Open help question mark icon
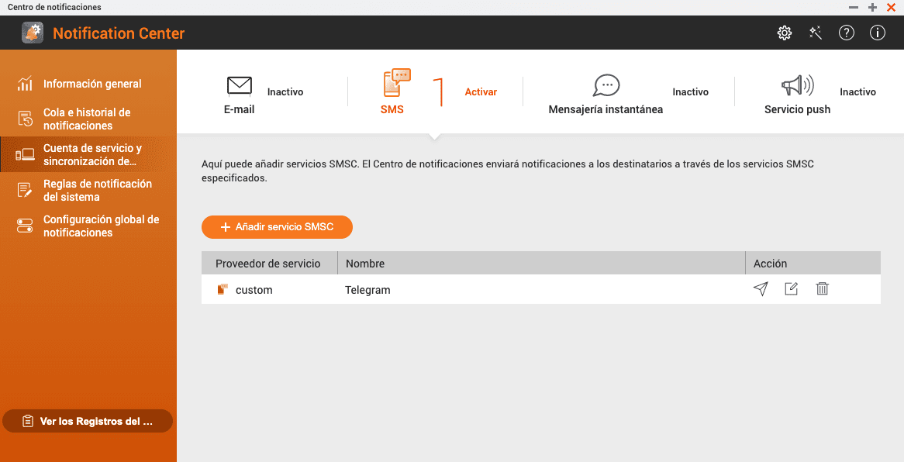Screen dimensions: 904x462 [x=847, y=33]
